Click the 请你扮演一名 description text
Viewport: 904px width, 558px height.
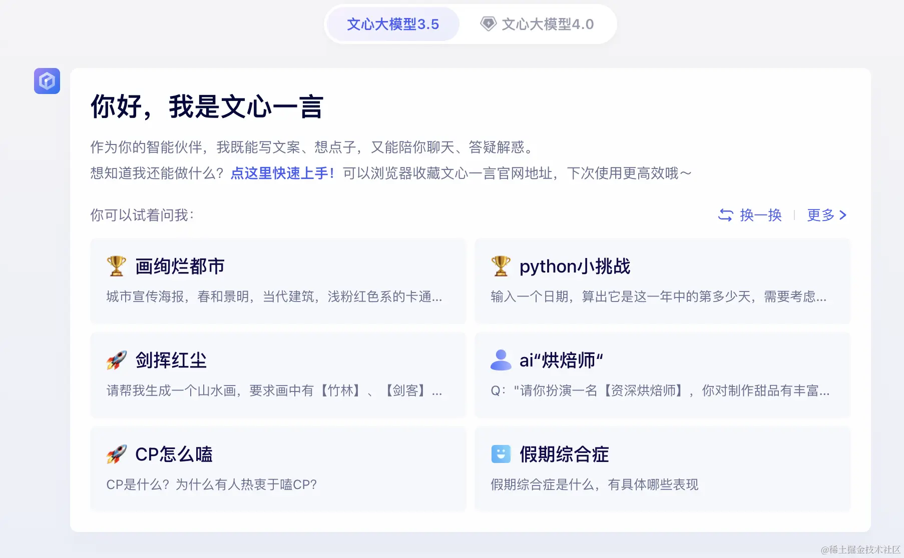[x=660, y=390]
